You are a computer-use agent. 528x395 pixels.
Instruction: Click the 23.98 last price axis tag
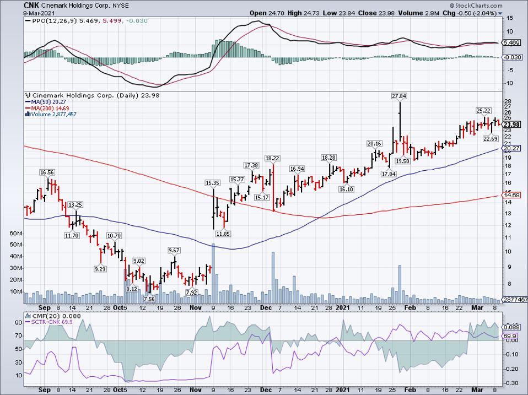point(512,125)
